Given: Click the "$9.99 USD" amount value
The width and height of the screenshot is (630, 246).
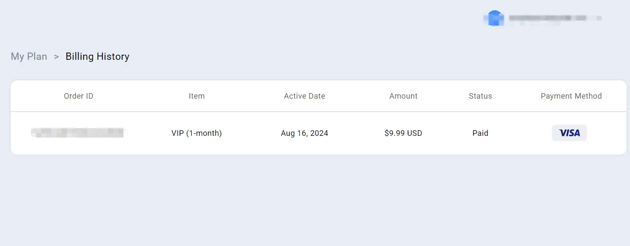Looking at the screenshot, I should pyautogui.click(x=403, y=133).
